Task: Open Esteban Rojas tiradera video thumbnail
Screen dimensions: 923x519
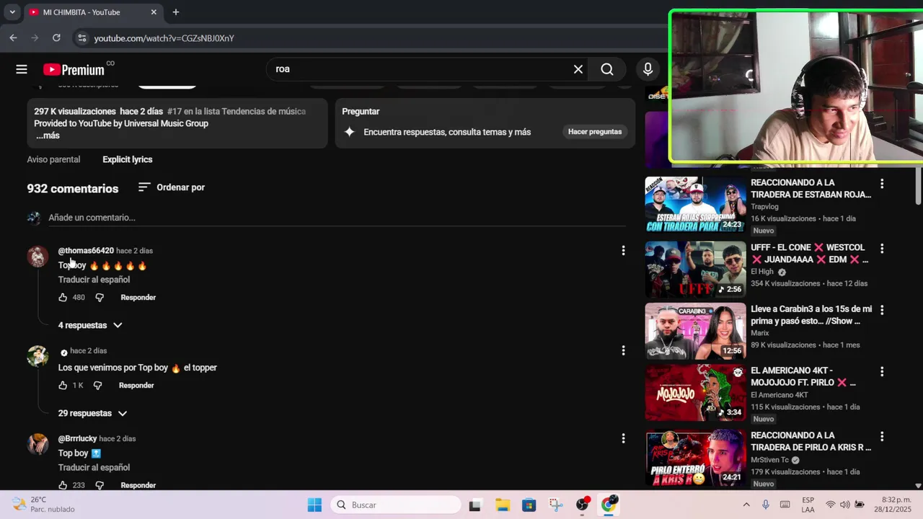Action: [x=695, y=205]
